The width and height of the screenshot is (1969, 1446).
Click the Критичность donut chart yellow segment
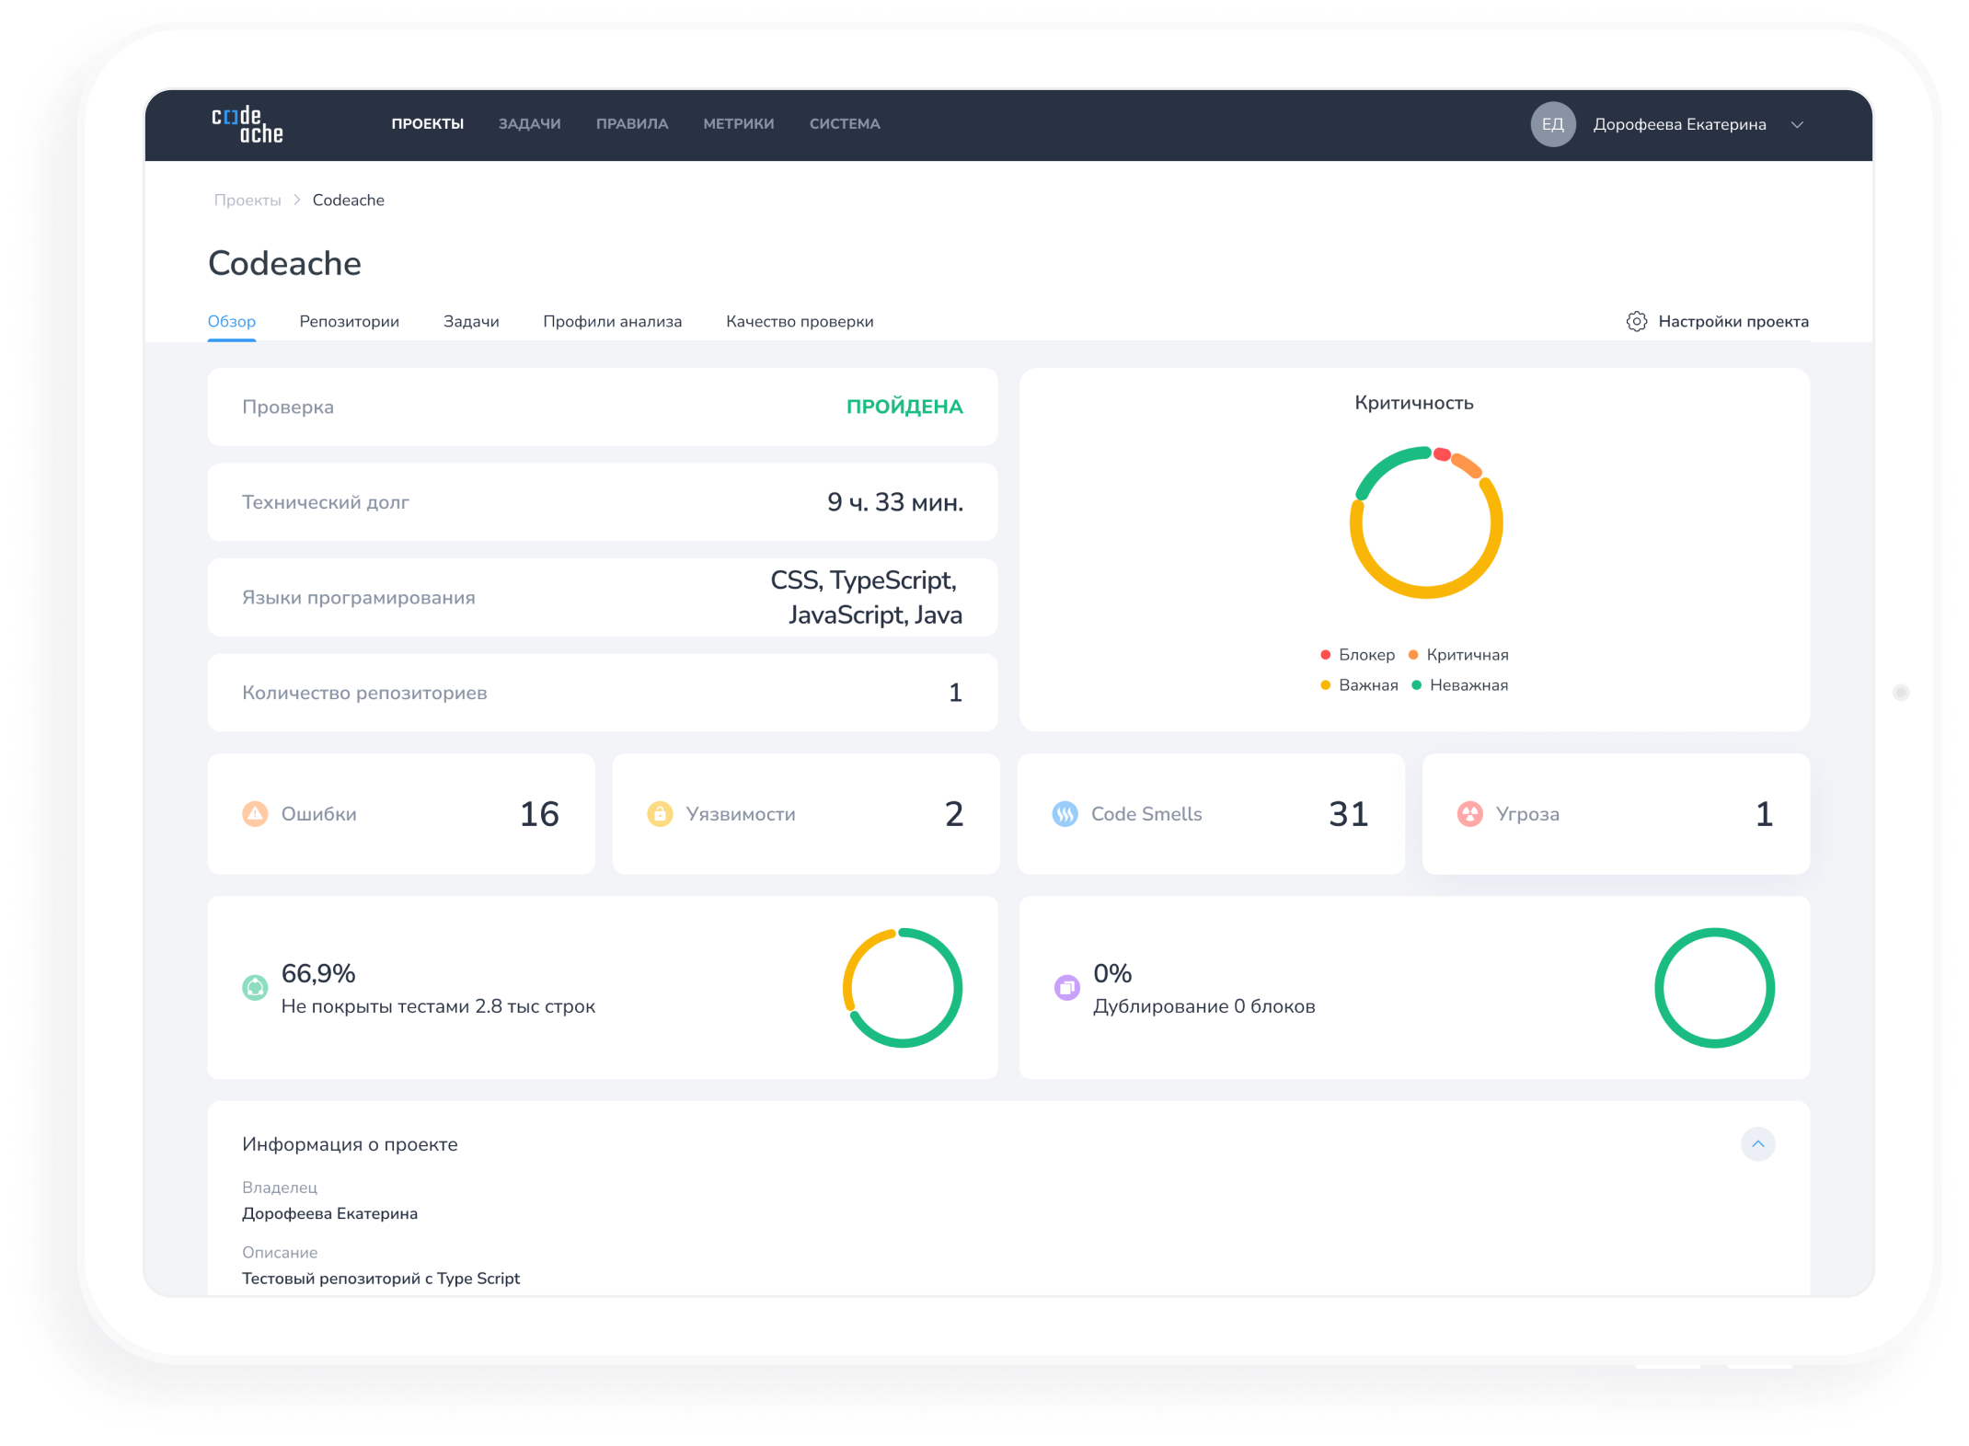coord(1425,591)
